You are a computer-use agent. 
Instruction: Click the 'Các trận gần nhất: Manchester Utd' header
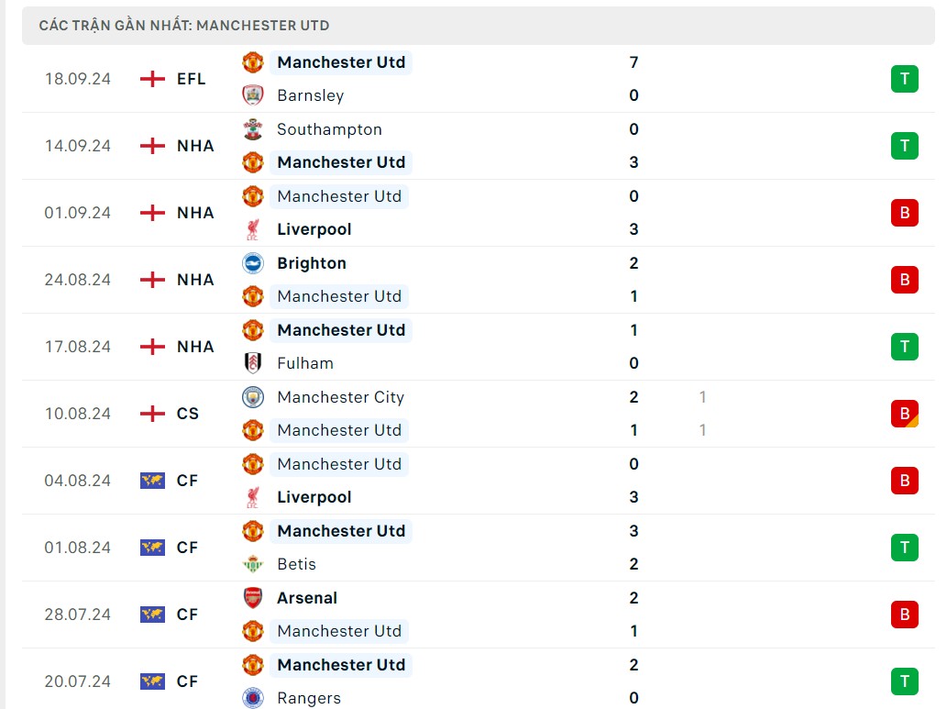click(x=184, y=26)
